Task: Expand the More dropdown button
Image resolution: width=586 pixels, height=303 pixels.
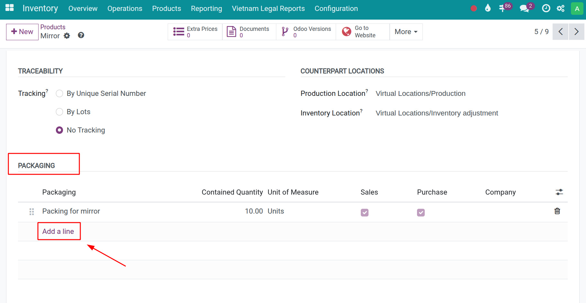Action: [406, 32]
